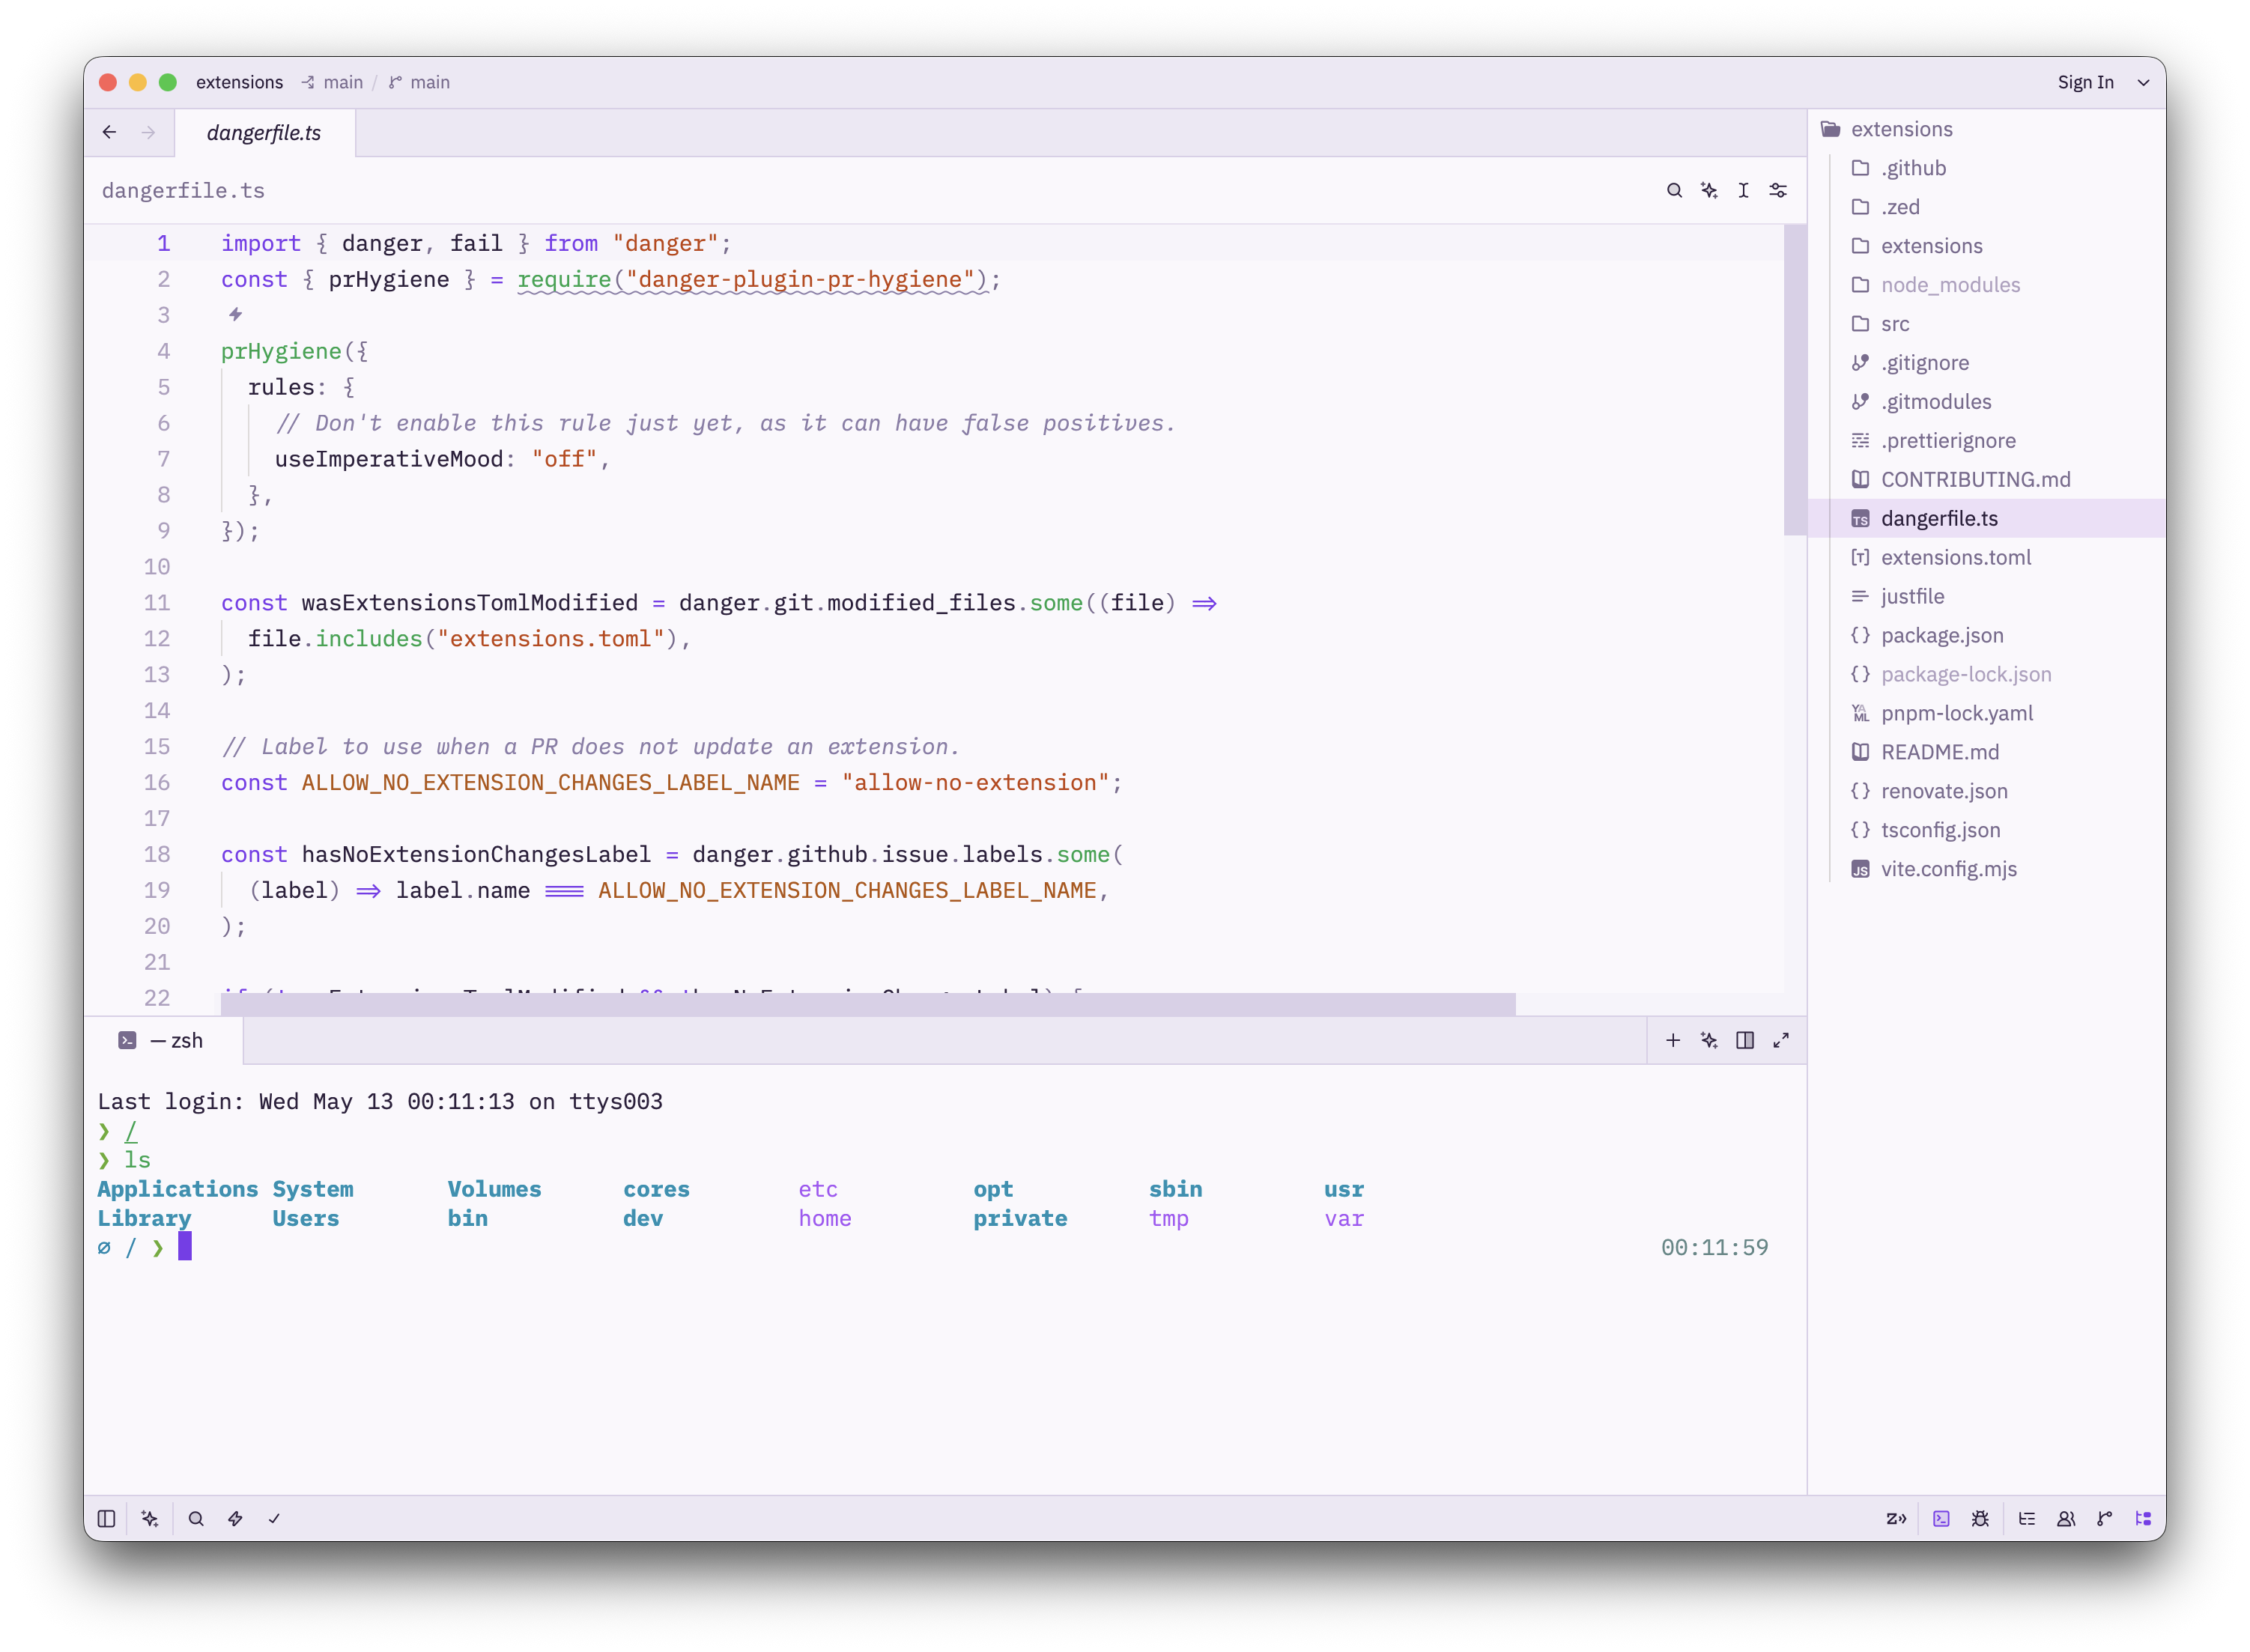Select the zsh terminal tab
Viewport: 2250px width, 1652px height.
click(x=164, y=1040)
